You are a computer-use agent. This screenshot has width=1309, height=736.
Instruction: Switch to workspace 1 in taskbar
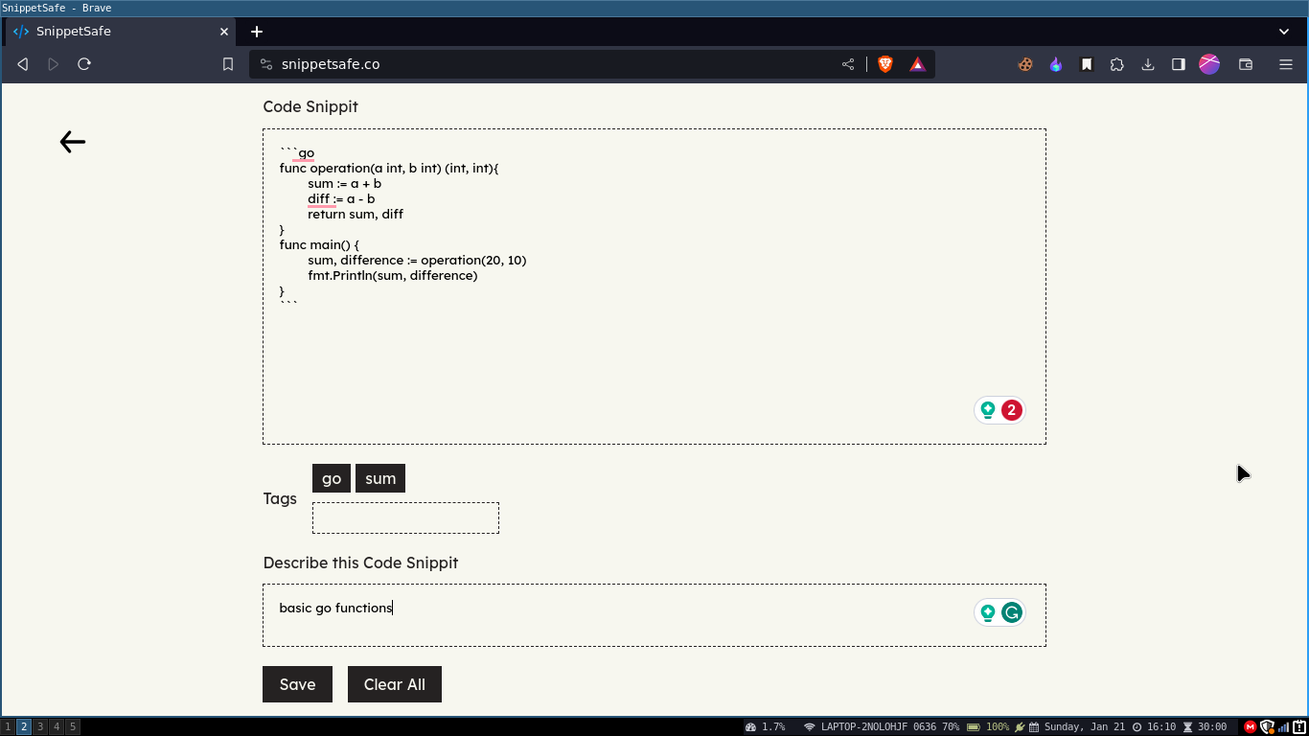pos(8,727)
